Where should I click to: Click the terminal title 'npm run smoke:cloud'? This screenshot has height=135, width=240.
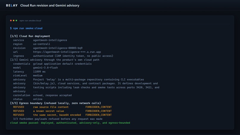click(30, 21)
